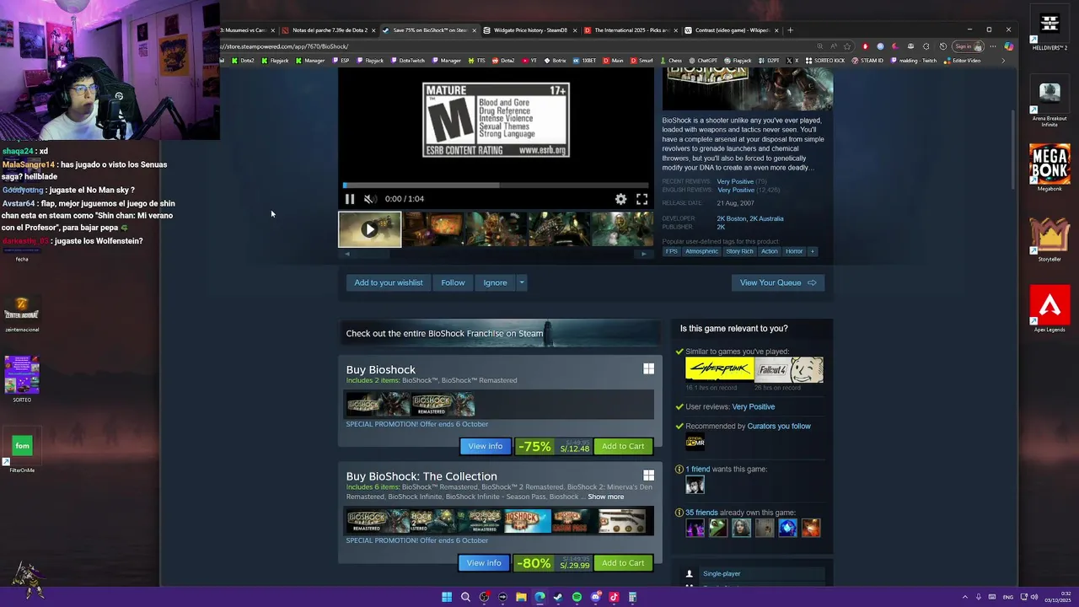View info for BioShock: The Collection
Screen dimensions: 1079x607
coord(484,562)
